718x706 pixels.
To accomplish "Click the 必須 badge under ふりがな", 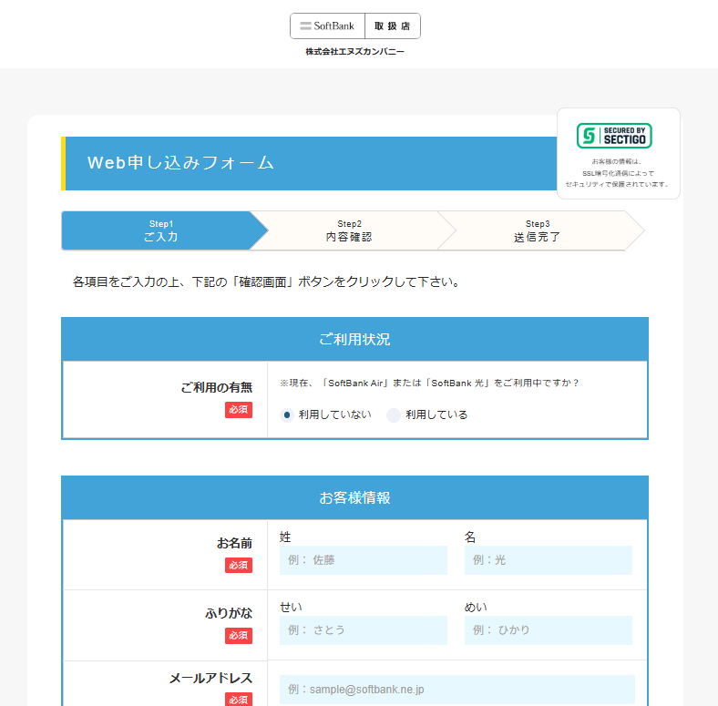I will coord(239,636).
